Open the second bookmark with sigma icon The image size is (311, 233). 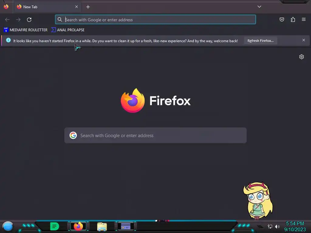(68, 30)
